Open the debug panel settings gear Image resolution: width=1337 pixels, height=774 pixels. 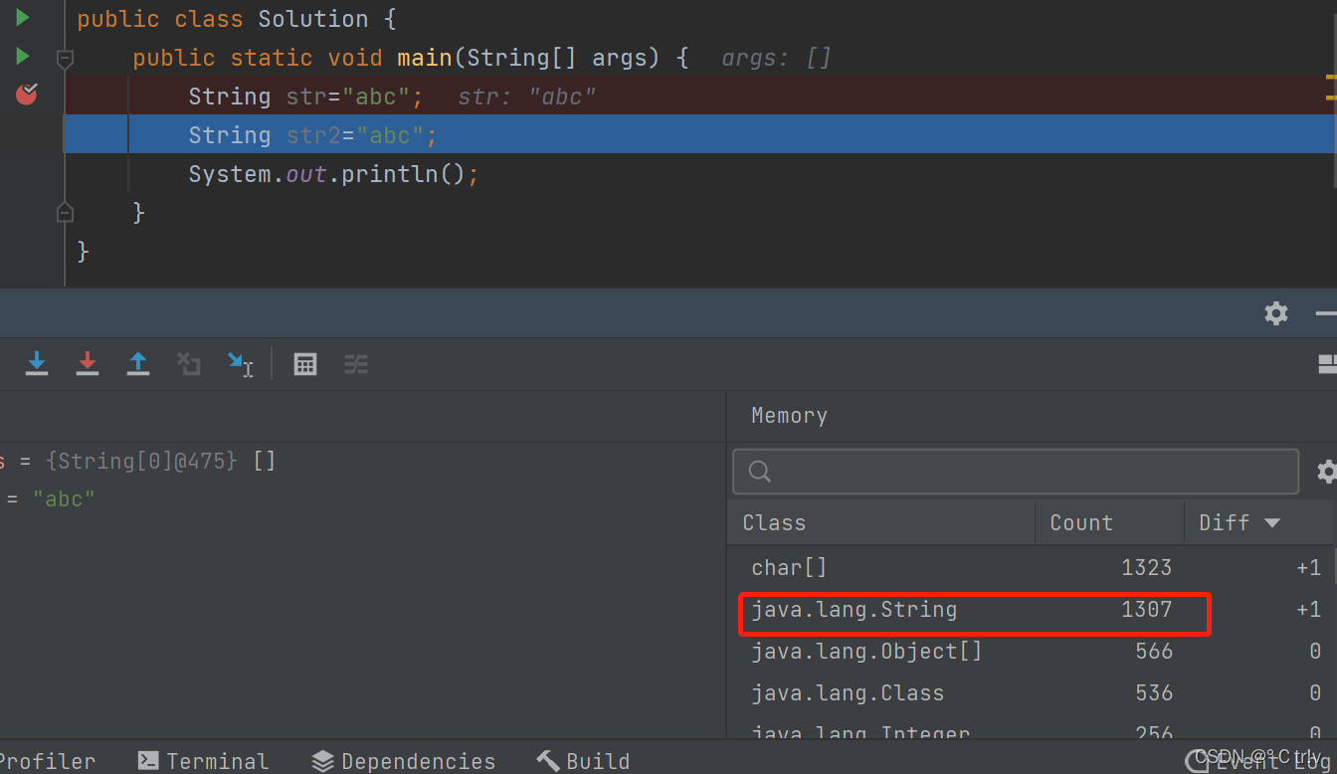tap(1276, 313)
